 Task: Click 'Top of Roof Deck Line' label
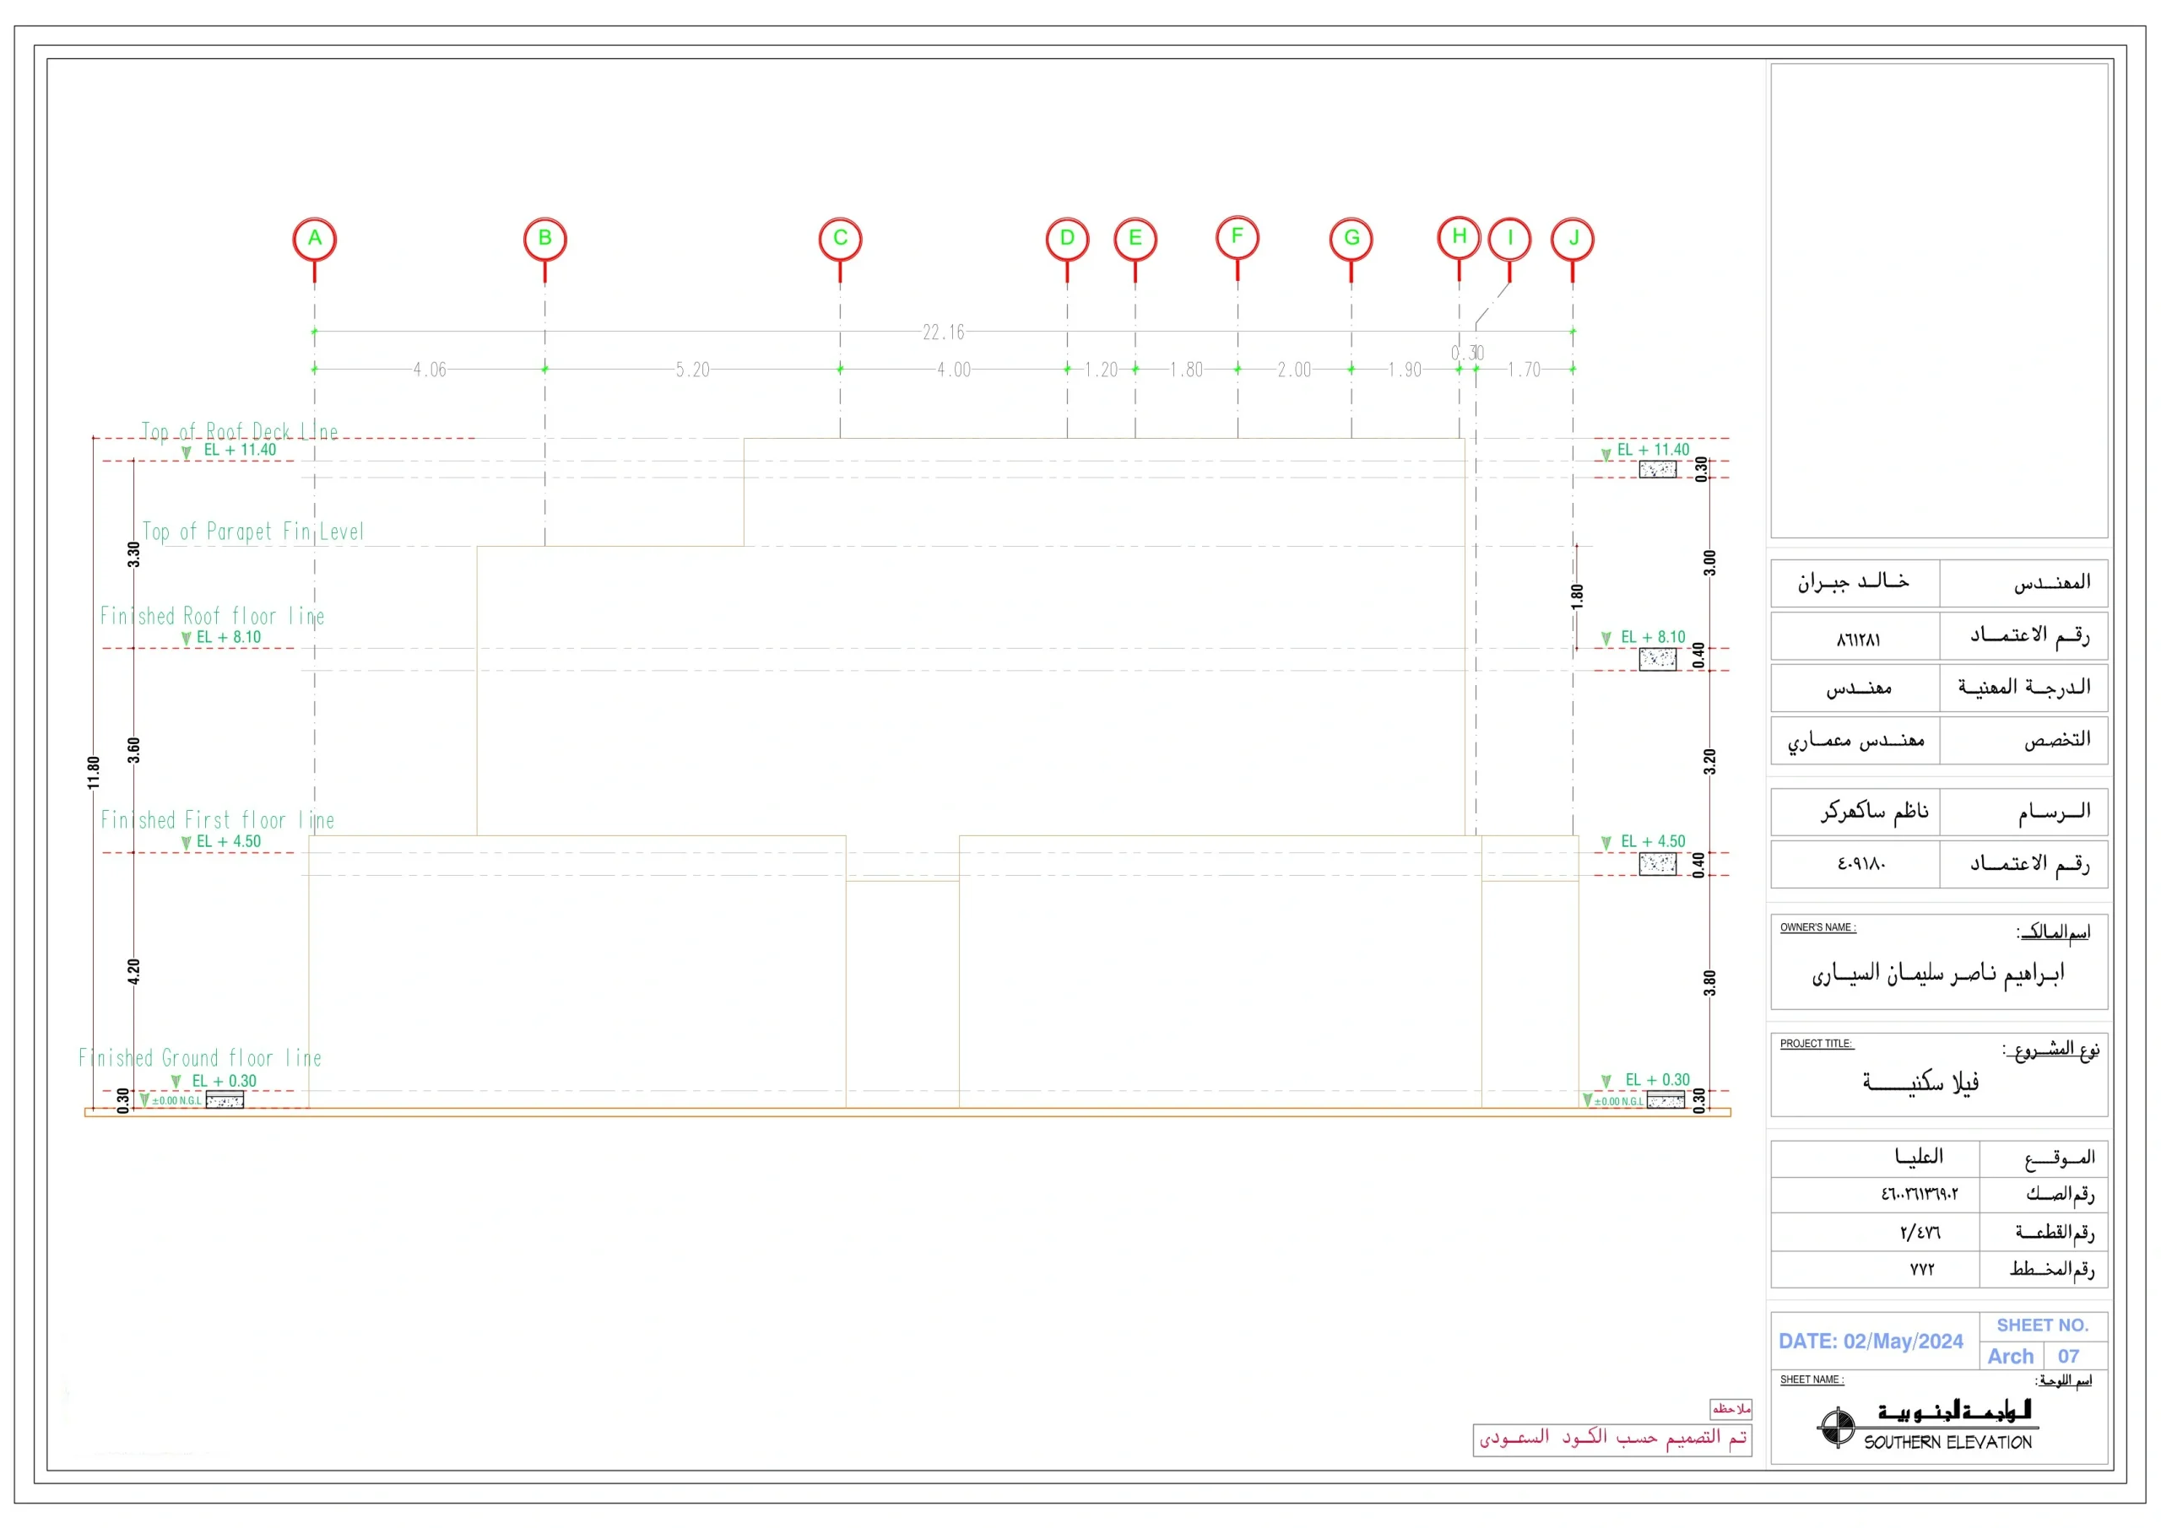click(239, 431)
